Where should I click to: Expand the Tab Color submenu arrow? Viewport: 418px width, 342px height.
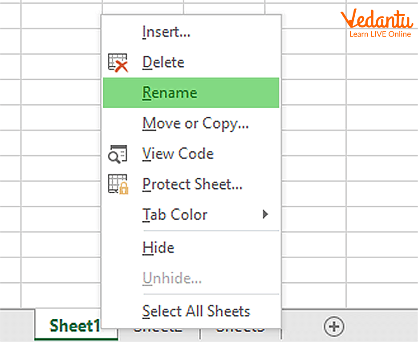tap(265, 215)
